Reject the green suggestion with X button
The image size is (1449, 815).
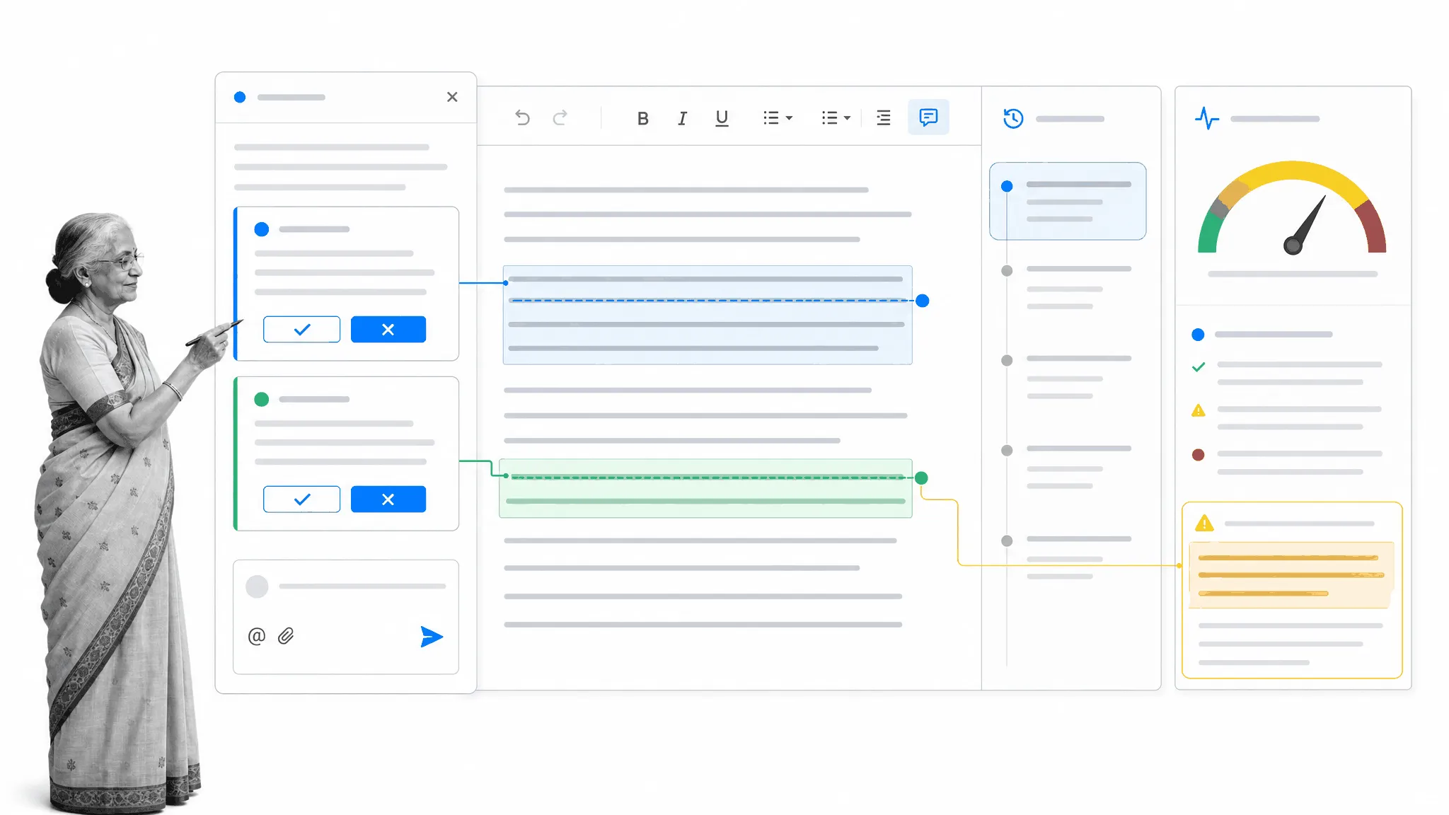(388, 499)
